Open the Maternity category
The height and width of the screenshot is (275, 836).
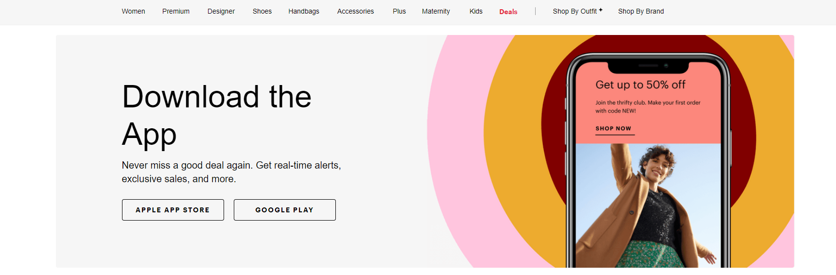[436, 11]
